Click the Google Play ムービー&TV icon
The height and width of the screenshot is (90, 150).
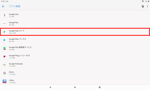tap(4, 56)
